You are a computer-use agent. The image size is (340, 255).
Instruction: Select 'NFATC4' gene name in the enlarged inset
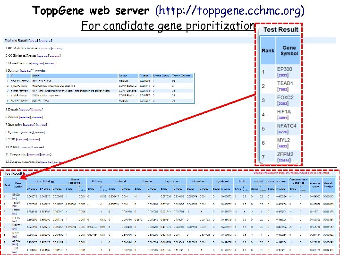click(x=287, y=126)
